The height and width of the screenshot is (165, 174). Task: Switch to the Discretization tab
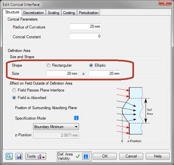[x=33, y=13]
